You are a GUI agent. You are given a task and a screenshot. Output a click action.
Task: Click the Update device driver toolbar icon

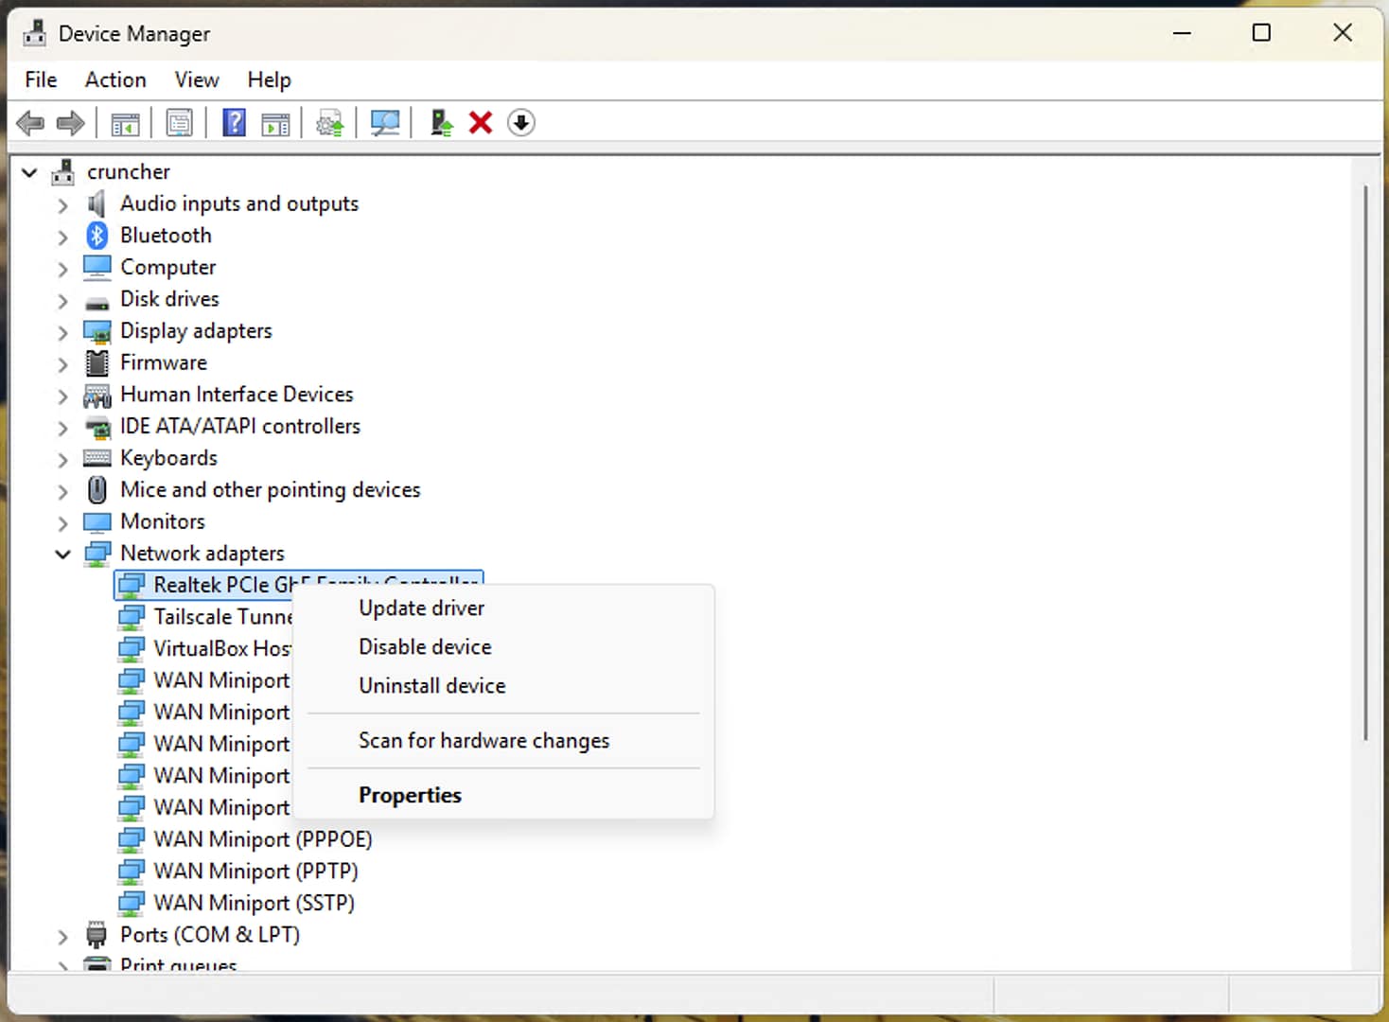[x=440, y=122]
